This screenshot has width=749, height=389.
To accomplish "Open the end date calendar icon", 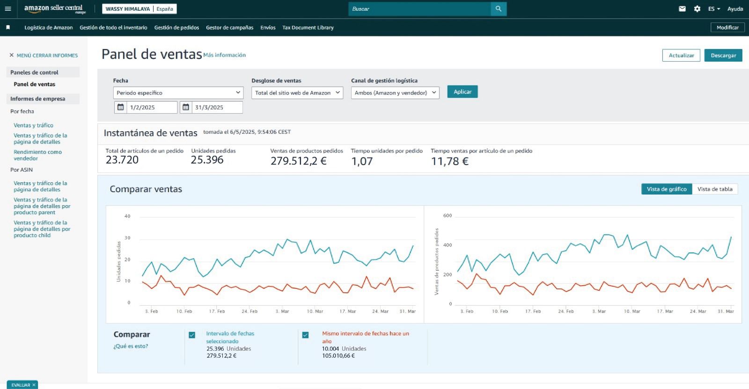I will [186, 108].
